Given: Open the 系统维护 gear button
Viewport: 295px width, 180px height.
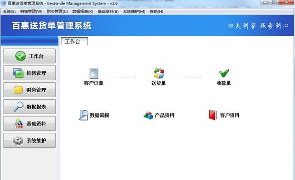Looking at the screenshot, I should point(29,140).
